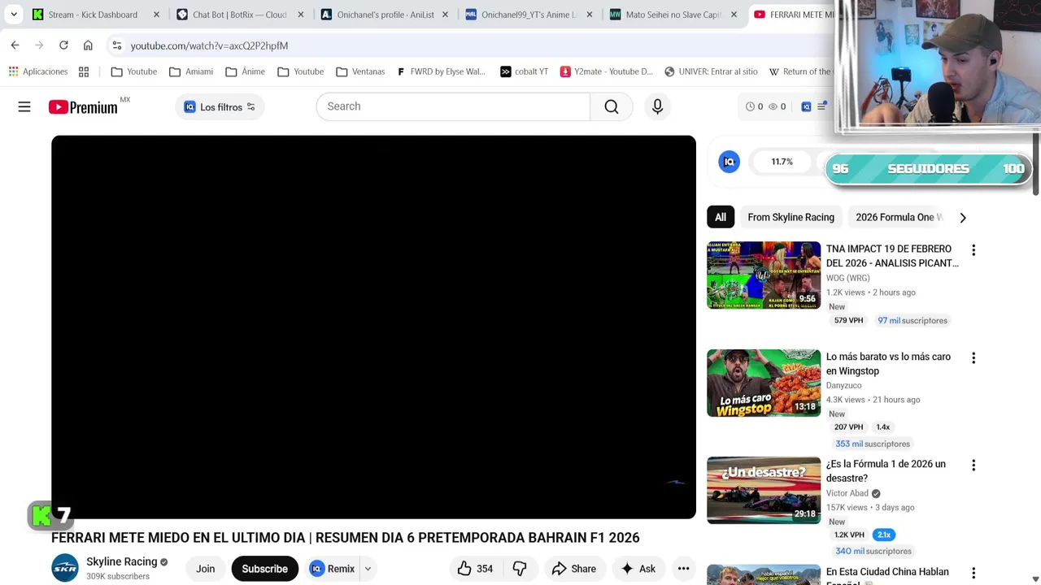This screenshot has height=585, width=1041.
Task: View site information icon in address bar
Action: tap(116, 45)
